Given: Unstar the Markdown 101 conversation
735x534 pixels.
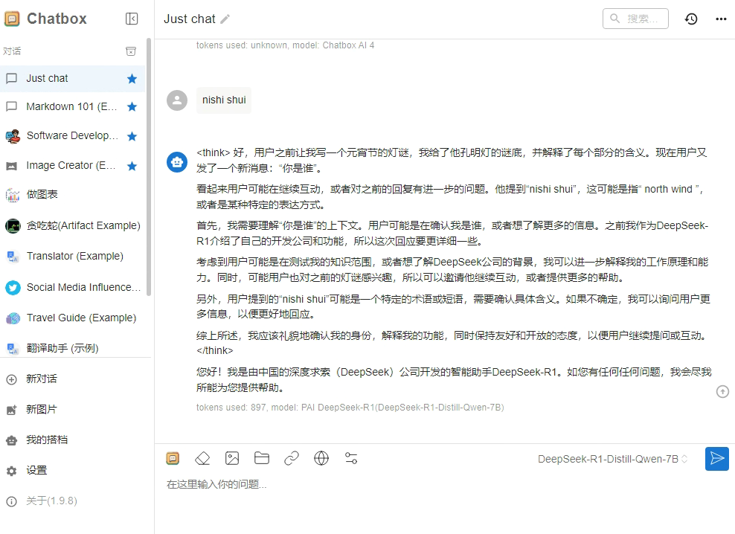Looking at the screenshot, I should [132, 107].
